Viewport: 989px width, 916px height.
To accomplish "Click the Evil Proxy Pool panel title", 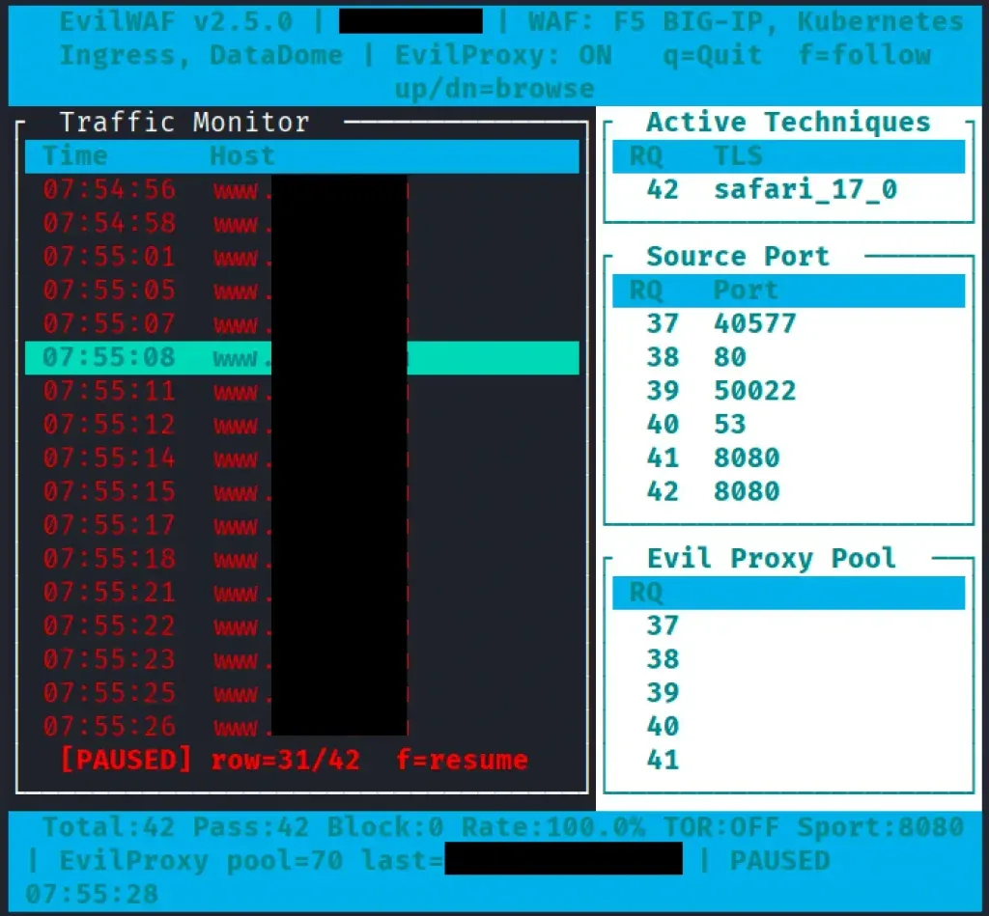I will click(772, 559).
